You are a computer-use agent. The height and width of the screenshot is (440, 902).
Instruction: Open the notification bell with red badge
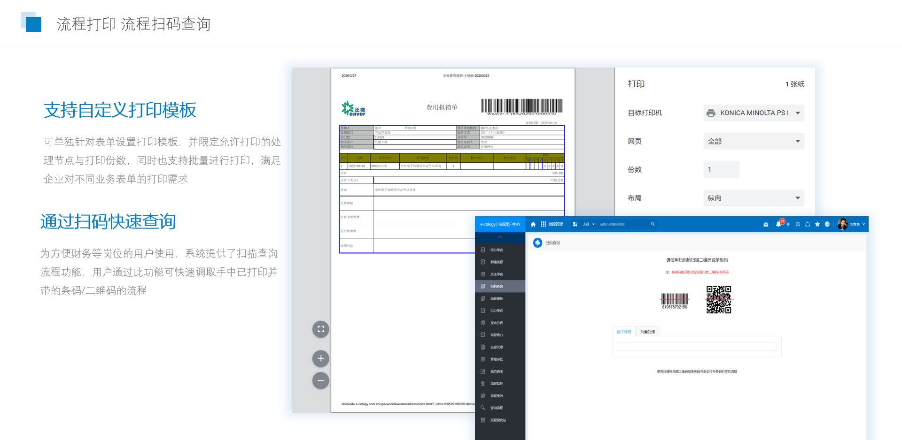point(778,224)
